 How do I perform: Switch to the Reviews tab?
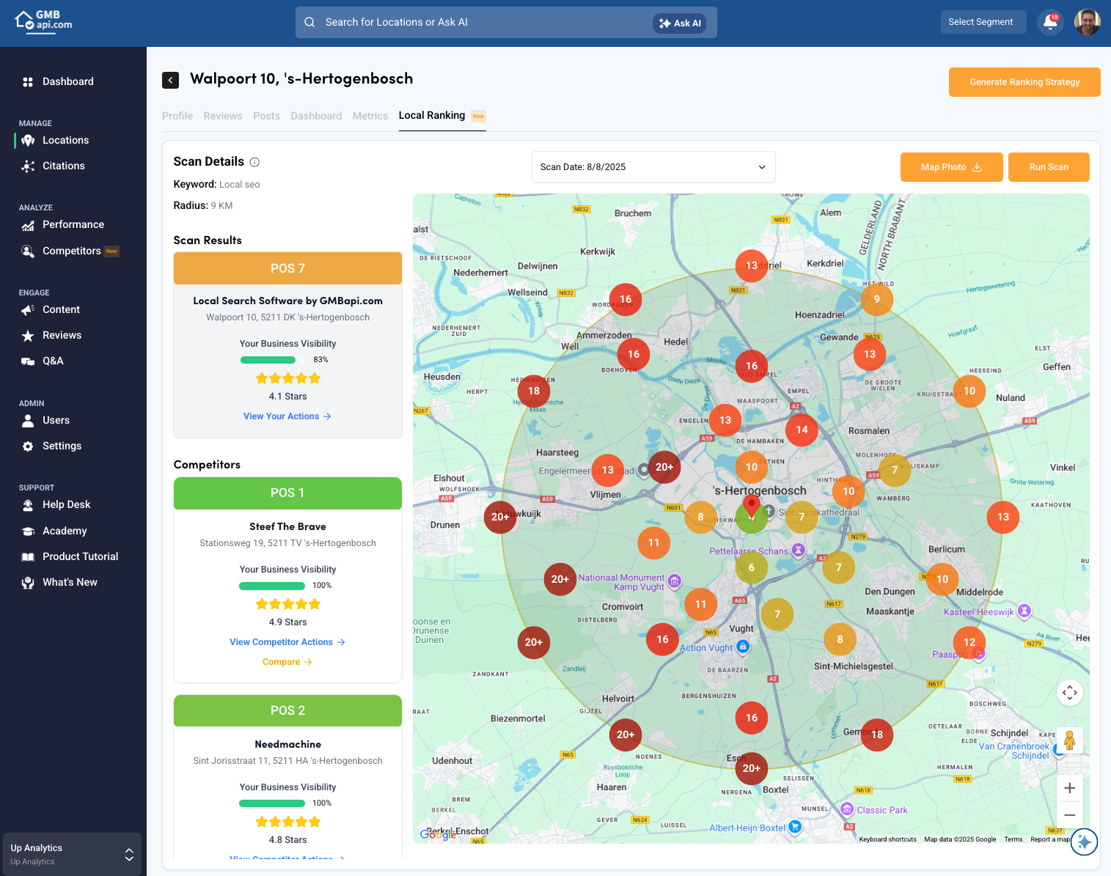click(222, 116)
